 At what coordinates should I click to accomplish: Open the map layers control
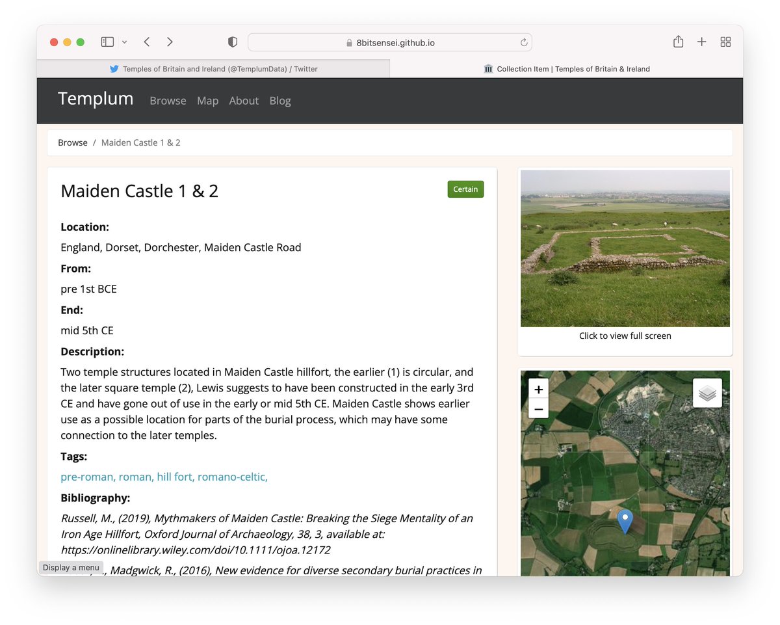[707, 393]
